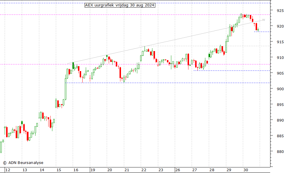Image resolution: width=285 pixels, height=177 pixels.
Task: Click the 880 price axis label
Action: 280,151
